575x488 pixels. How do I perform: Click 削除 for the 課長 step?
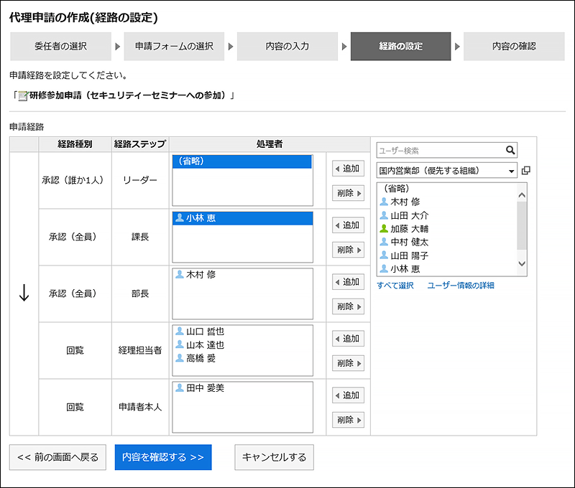coord(348,250)
